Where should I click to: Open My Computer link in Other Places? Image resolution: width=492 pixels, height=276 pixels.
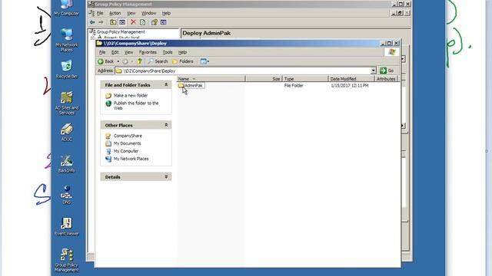click(x=126, y=151)
